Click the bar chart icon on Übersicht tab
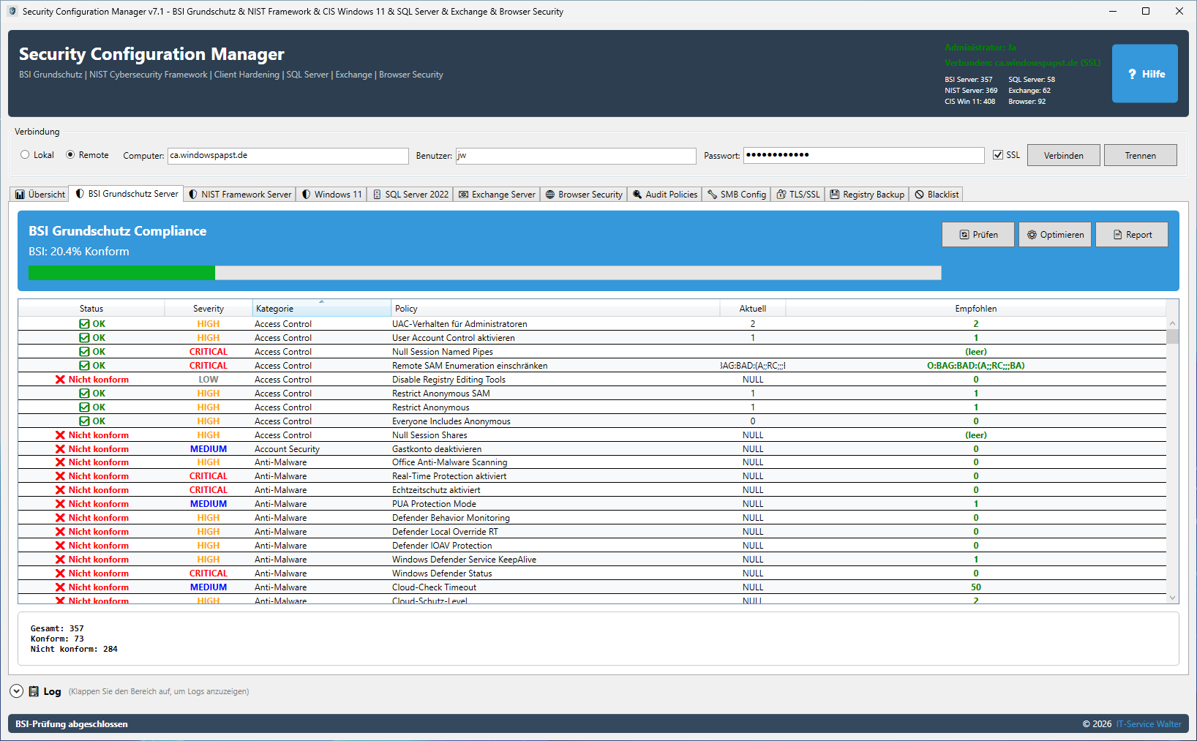Image resolution: width=1197 pixels, height=741 pixels. tap(20, 195)
